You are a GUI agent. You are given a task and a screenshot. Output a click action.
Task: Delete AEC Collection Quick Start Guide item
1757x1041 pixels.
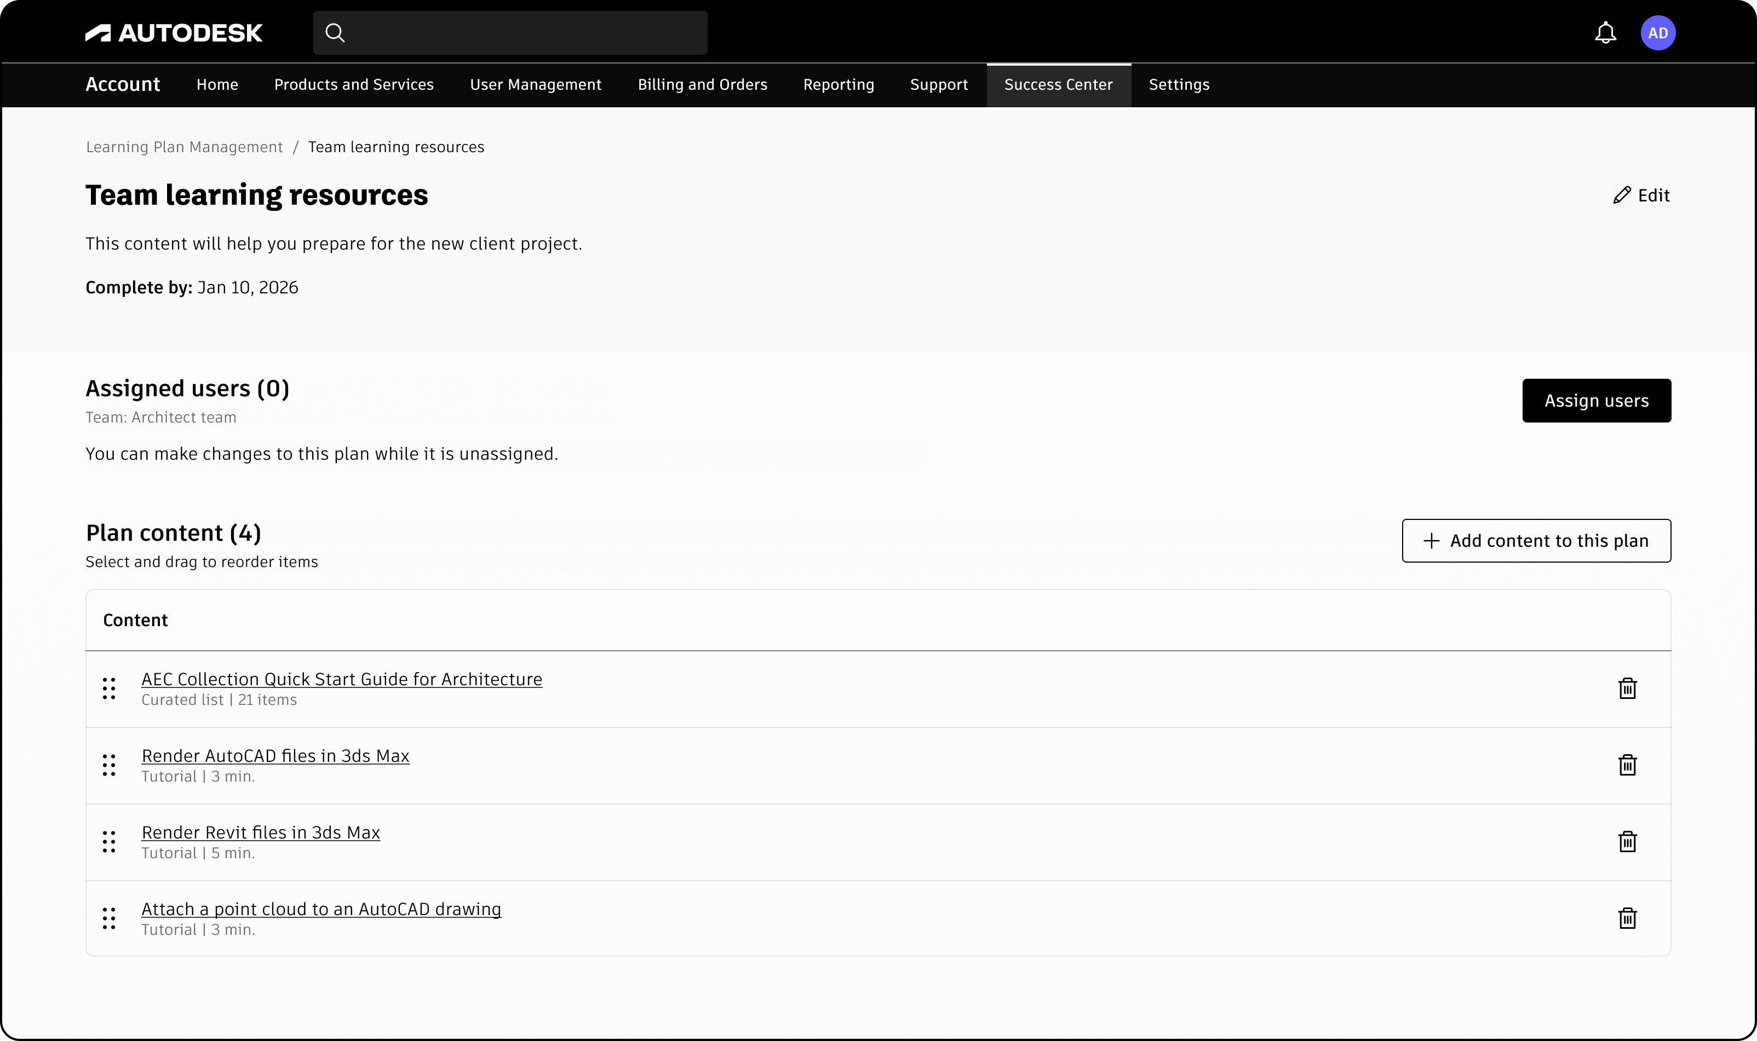click(x=1627, y=688)
